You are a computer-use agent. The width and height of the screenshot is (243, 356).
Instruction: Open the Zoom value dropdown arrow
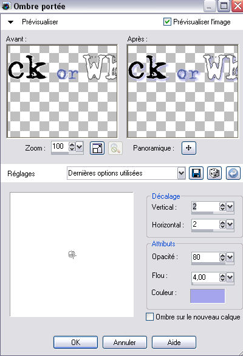click(80, 147)
